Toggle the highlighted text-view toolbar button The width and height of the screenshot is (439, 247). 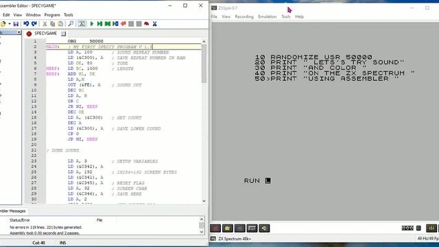82,24
